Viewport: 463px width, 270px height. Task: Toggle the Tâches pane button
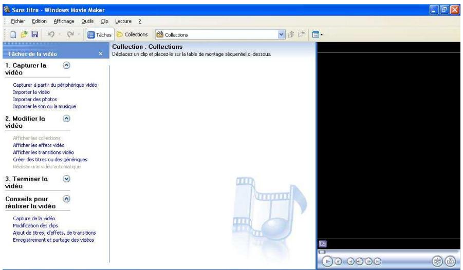pos(100,34)
